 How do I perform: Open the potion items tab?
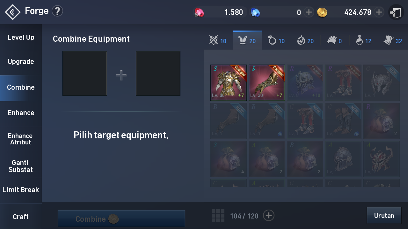[364, 41]
